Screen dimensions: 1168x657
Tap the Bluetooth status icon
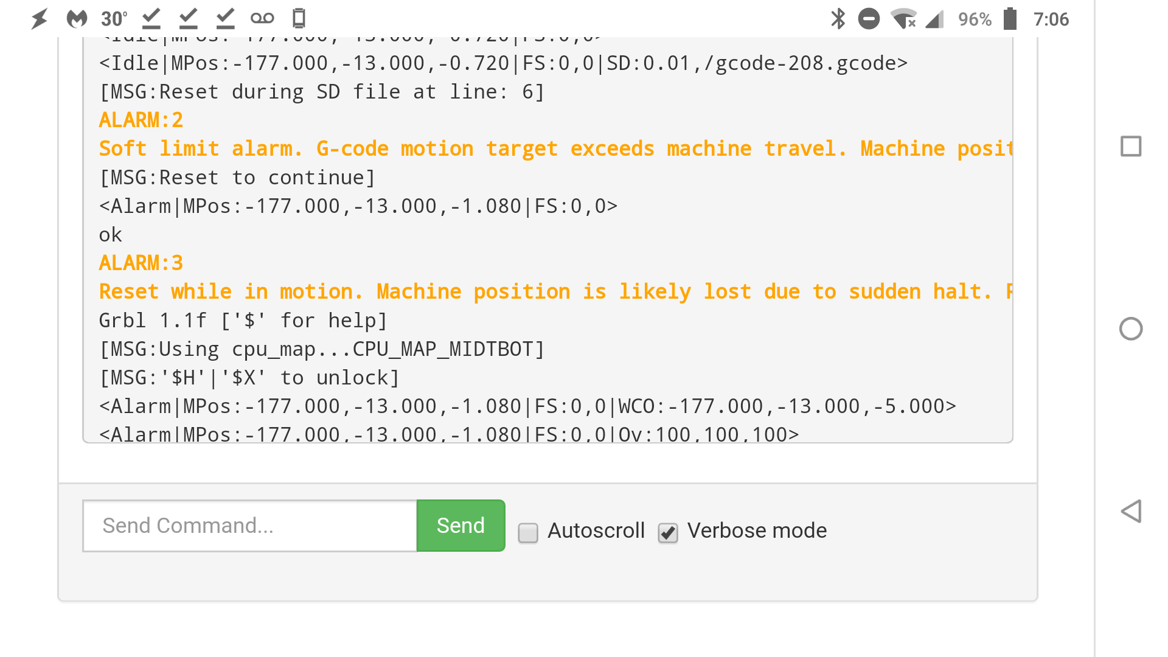click(x=839, y=19)
